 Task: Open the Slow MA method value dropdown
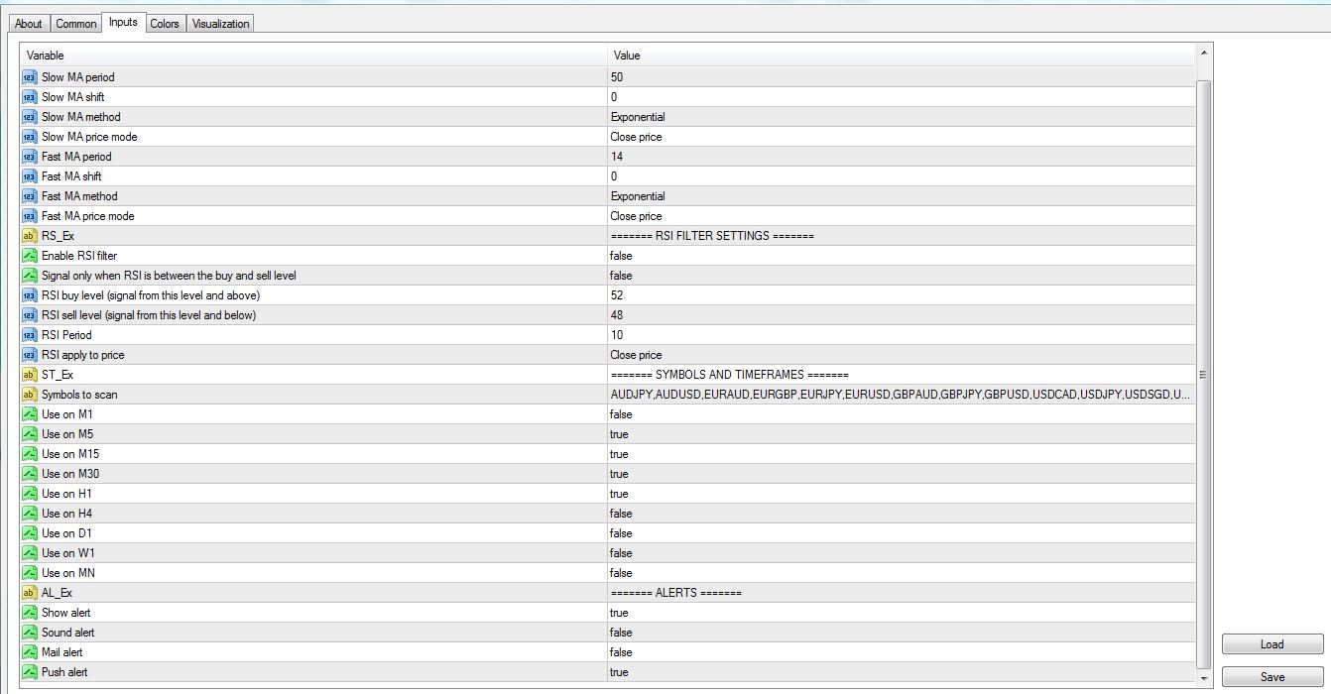902,117
